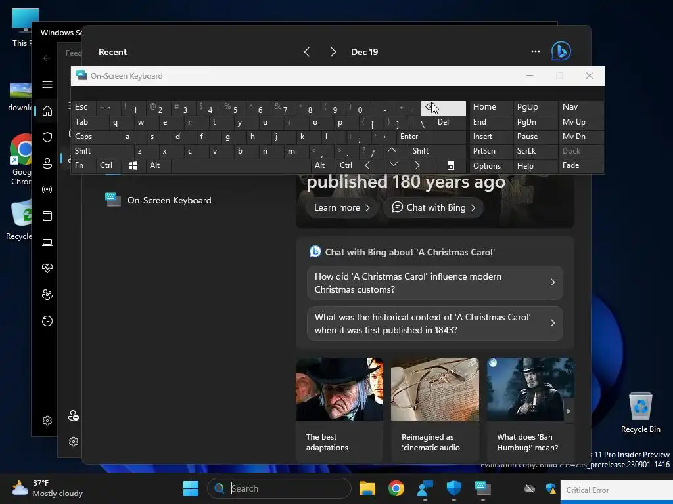Toggle the ScrLk key on the keyboard
Screen dimensions: 673x504
(536, 151)
